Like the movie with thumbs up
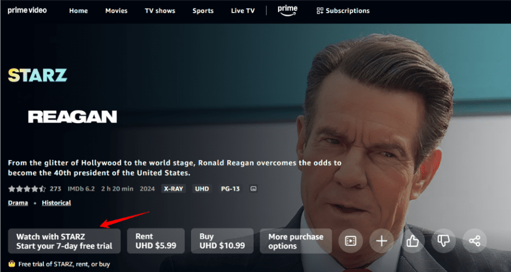 (413, 241)
